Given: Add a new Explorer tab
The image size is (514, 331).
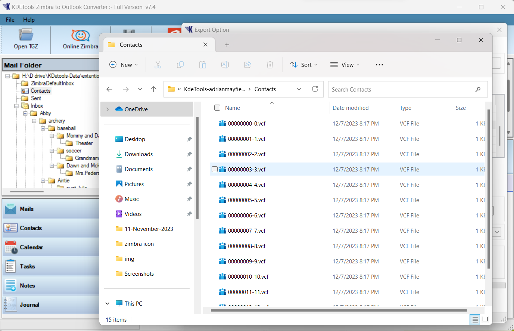Looking at the screenshot, I should tap(227, 45).
